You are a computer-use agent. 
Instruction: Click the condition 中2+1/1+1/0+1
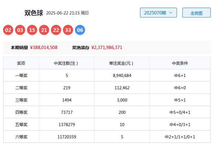point(180,137)
